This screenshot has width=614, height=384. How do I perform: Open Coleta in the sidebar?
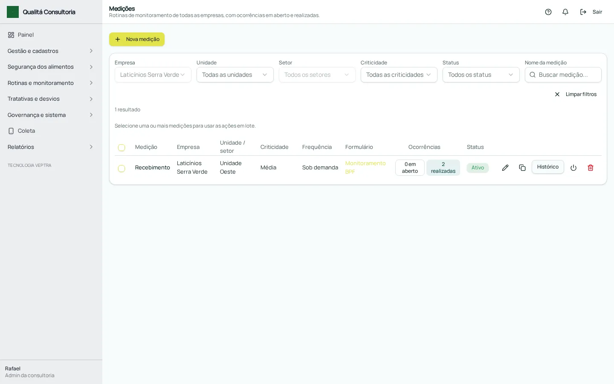point(51,131)
